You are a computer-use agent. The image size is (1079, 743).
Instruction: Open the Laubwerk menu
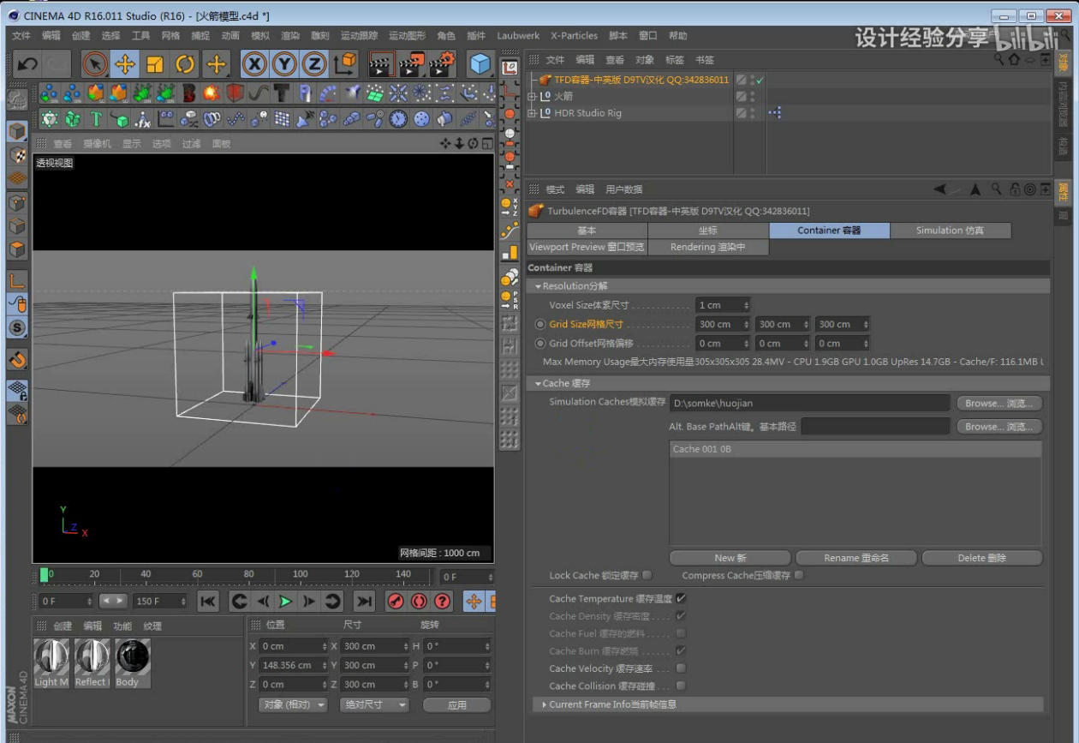click(518, 35)
